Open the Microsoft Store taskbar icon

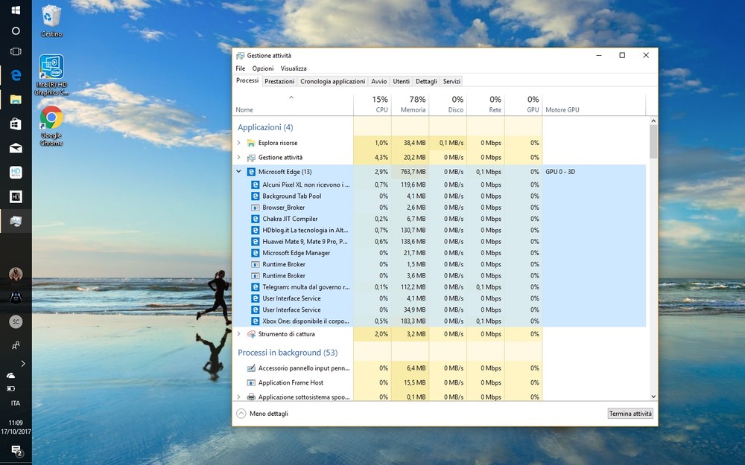(16, 124)
